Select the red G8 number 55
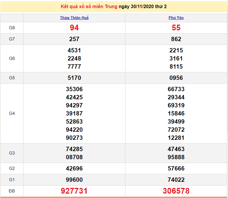228x198 pixels. coord(176,28)
